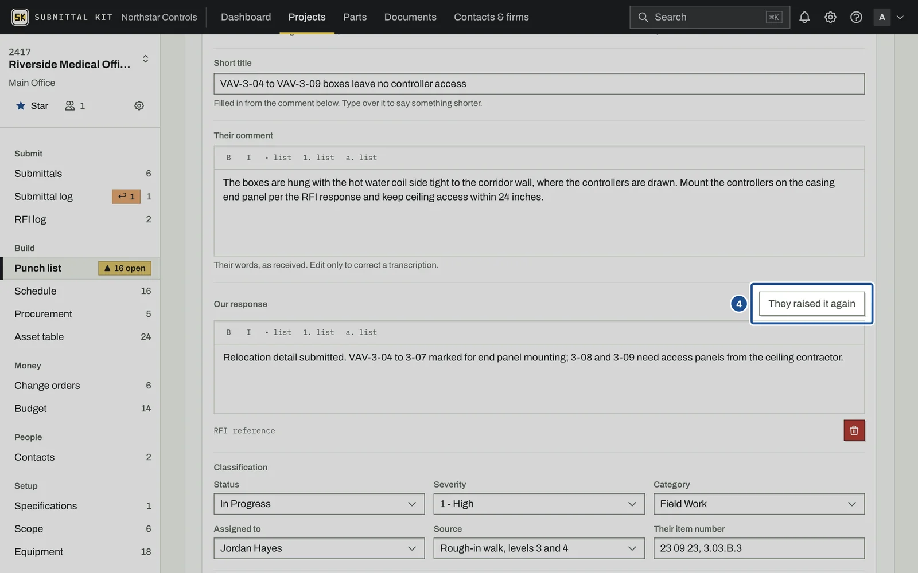Screen dimensions: 918x573
Task: Insert lettered list in Our response toolbar
Action: 361,332
